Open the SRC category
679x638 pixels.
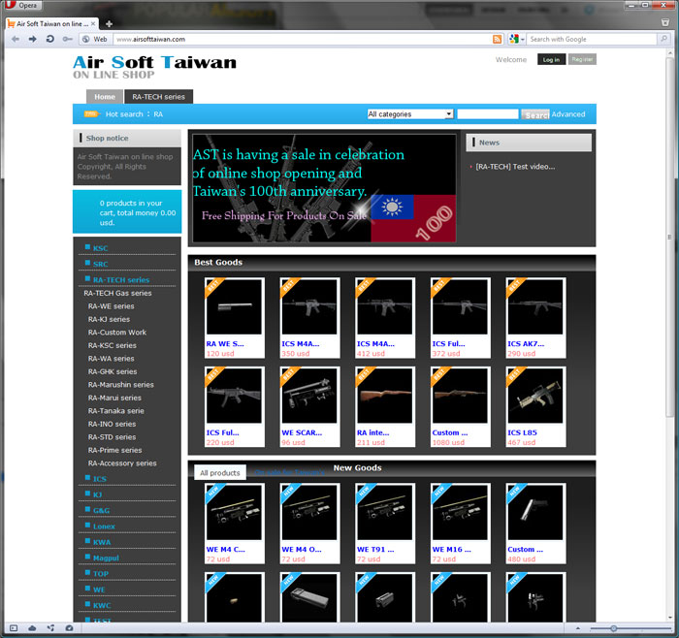101,264
